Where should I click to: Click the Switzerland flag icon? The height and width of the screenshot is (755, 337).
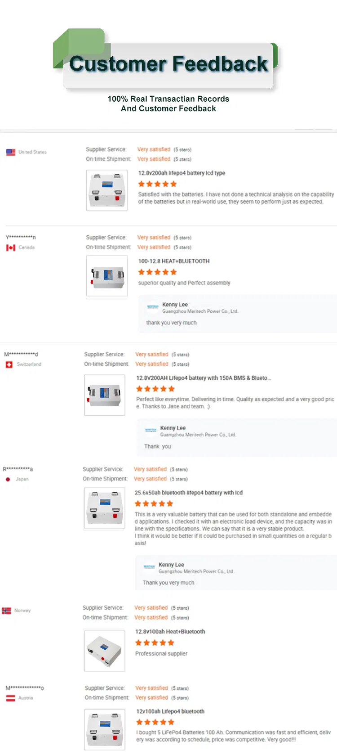point(9,364)
